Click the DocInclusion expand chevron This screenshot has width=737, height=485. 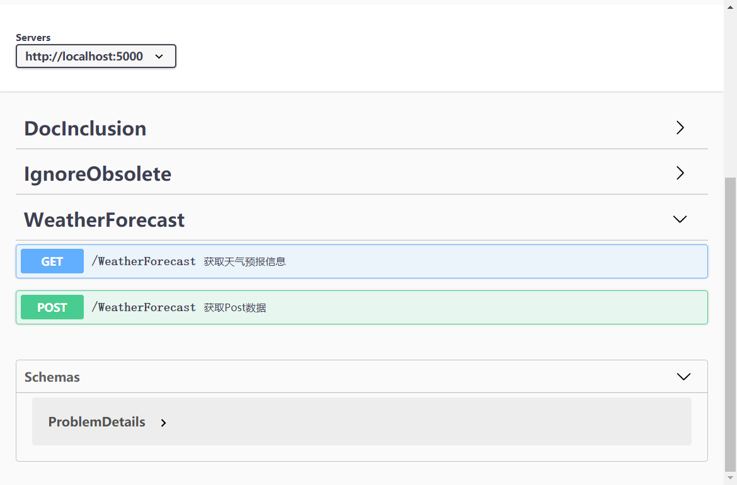(680, 128)
